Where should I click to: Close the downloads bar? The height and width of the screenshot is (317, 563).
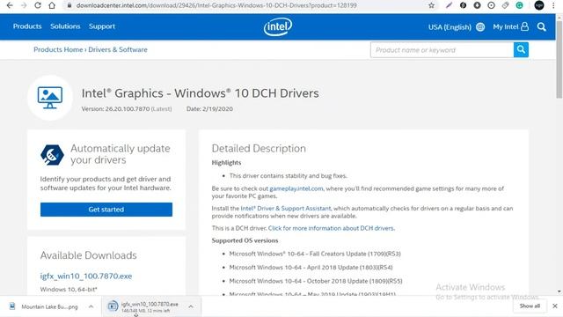pyautogui.click(x=555, y=306)
